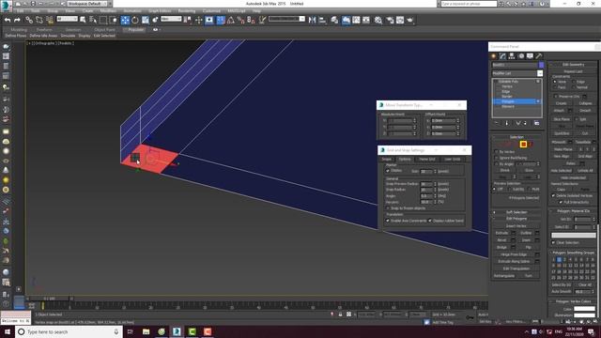This screenshot has width=601, height=338.
Task: Switch to Options tab in Grid and Snap Settings
Action: pyautogui.click(x=405, y=159)
